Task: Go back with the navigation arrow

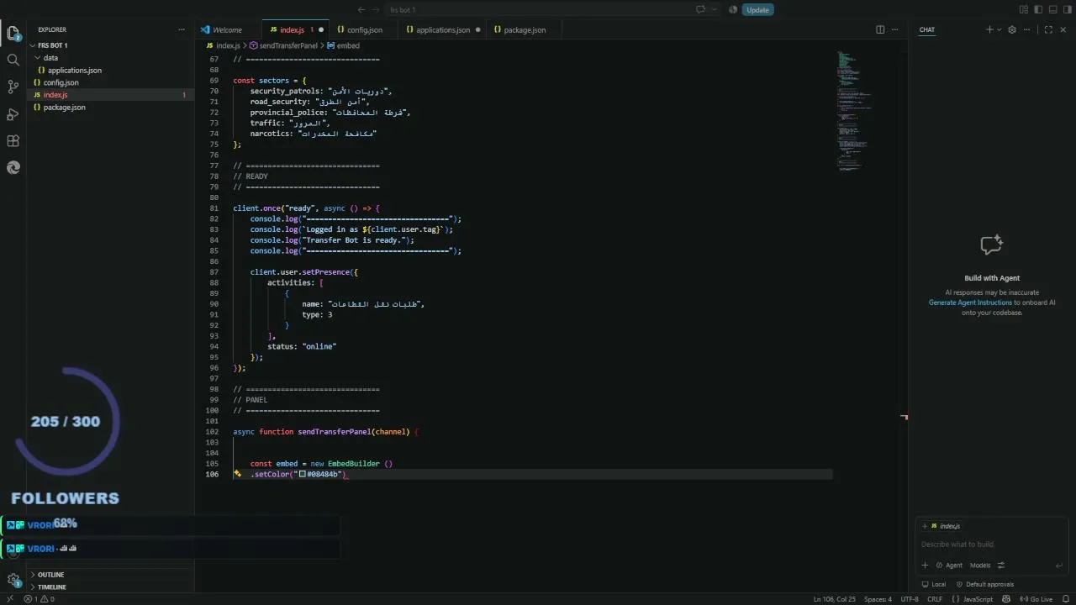Action: [361, 10]
